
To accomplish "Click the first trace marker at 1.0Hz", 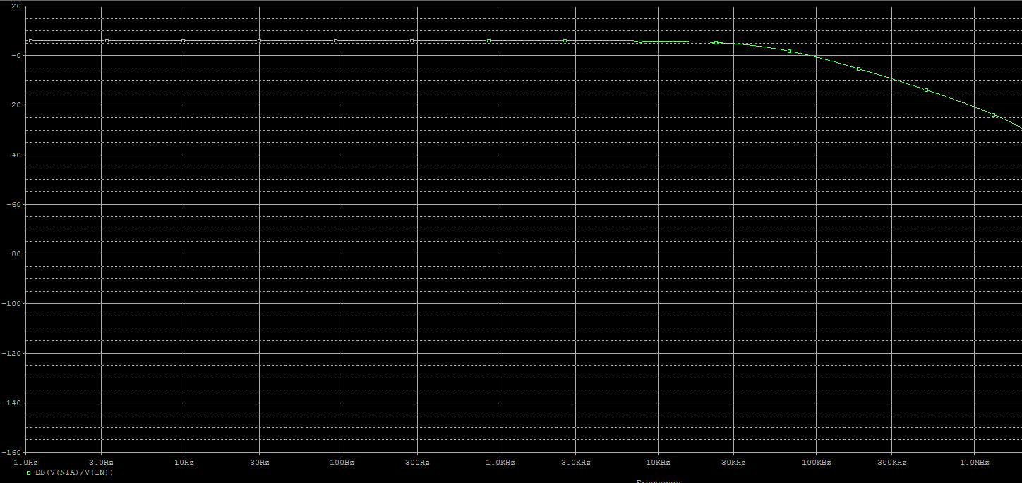I will 30,41.
